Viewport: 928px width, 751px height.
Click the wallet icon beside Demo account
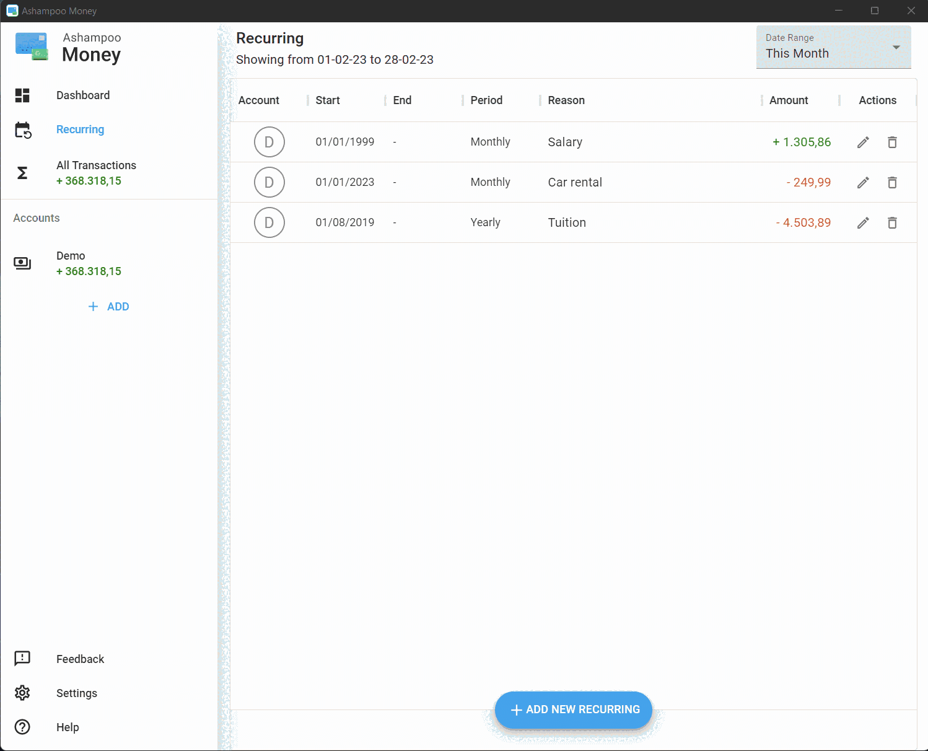click(22, 263)
